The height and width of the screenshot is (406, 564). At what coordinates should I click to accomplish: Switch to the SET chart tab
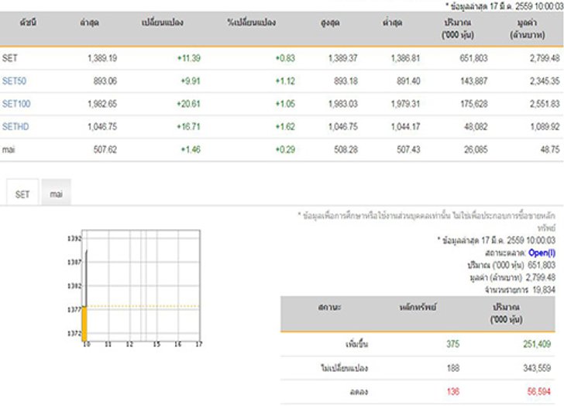click(22, 194)
